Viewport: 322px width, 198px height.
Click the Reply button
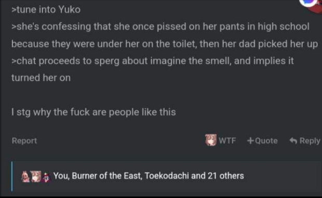(305, 140)
